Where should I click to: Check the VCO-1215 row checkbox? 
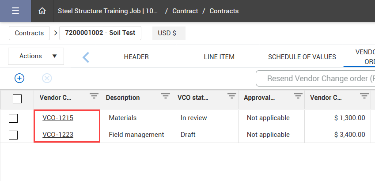pyautogui.click(x=13, y=118)
